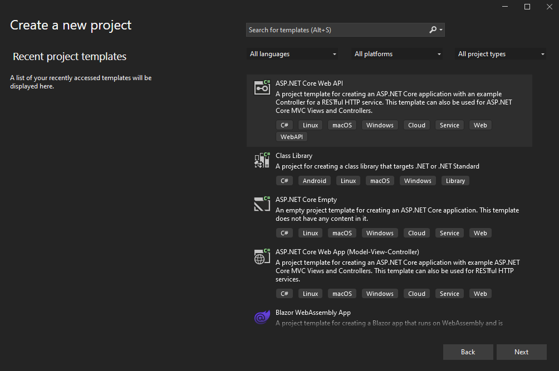Click the Android tag under Class Library
Screen dimensions: 559x371
[315, 181]
